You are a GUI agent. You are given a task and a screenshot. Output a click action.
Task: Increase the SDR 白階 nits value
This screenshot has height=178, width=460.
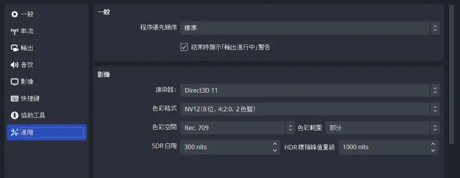tap(275, 144)
